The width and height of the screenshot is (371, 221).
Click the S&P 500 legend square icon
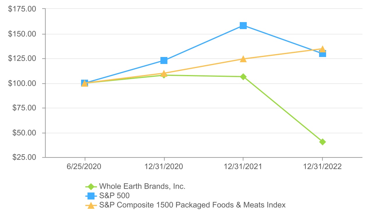tap(91, 196)
